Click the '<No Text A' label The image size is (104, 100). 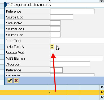tap(15, 47)
